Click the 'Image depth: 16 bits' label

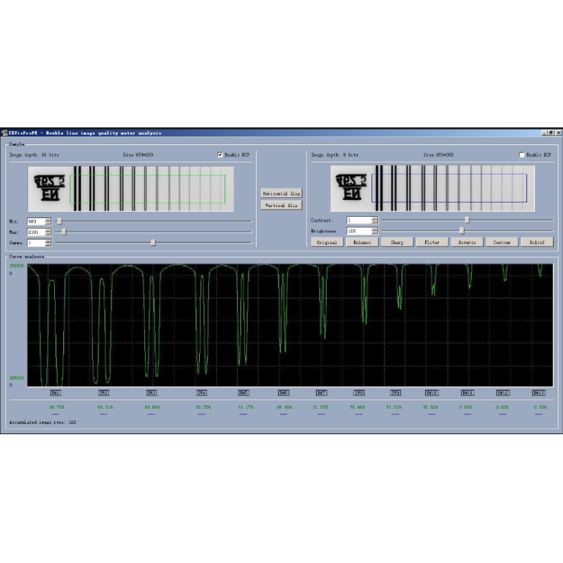coord(34,155)
